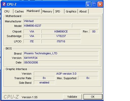Click the Validate button
Image resolution: width=130 pixels, height=101 pixels.
click(x=72, y=97)
